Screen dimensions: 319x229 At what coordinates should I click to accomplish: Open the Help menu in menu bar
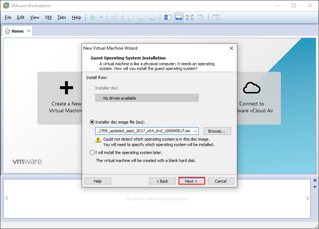coord(76,17)
